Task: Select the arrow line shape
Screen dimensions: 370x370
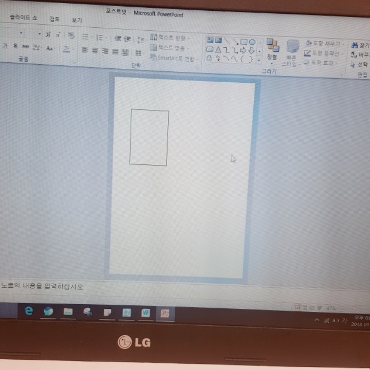Action: coord(235,42)
